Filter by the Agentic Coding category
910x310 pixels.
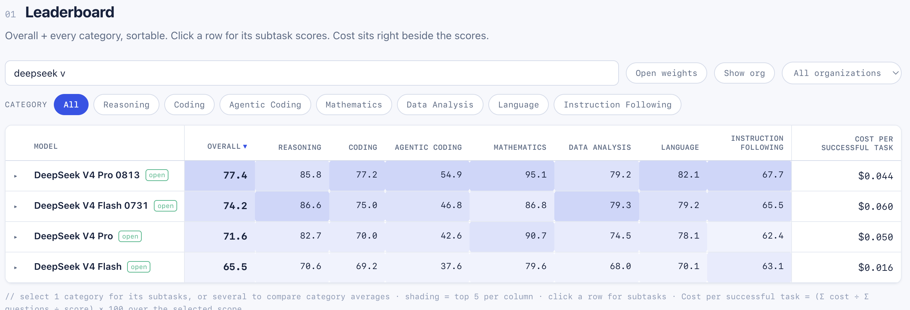pyautogui.click(x=265, y=104)
